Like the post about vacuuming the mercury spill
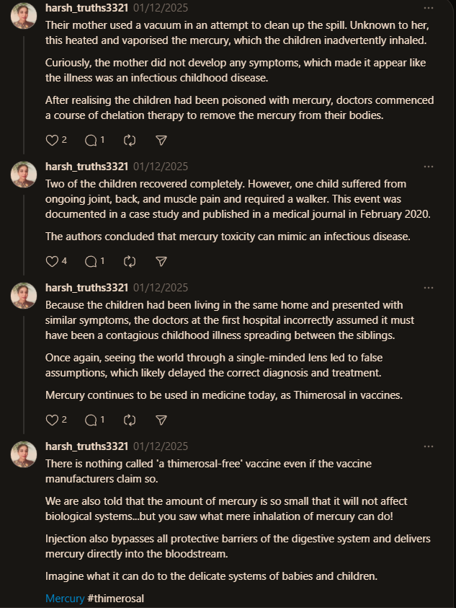The image size is (456, 608). (52, 140)
